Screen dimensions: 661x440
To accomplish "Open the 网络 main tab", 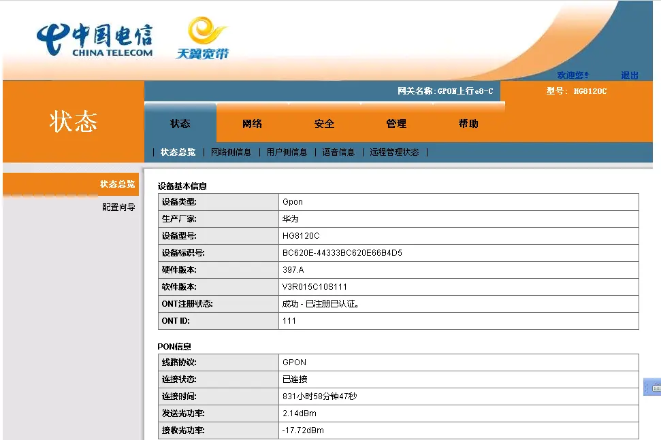I will point(252,123).
